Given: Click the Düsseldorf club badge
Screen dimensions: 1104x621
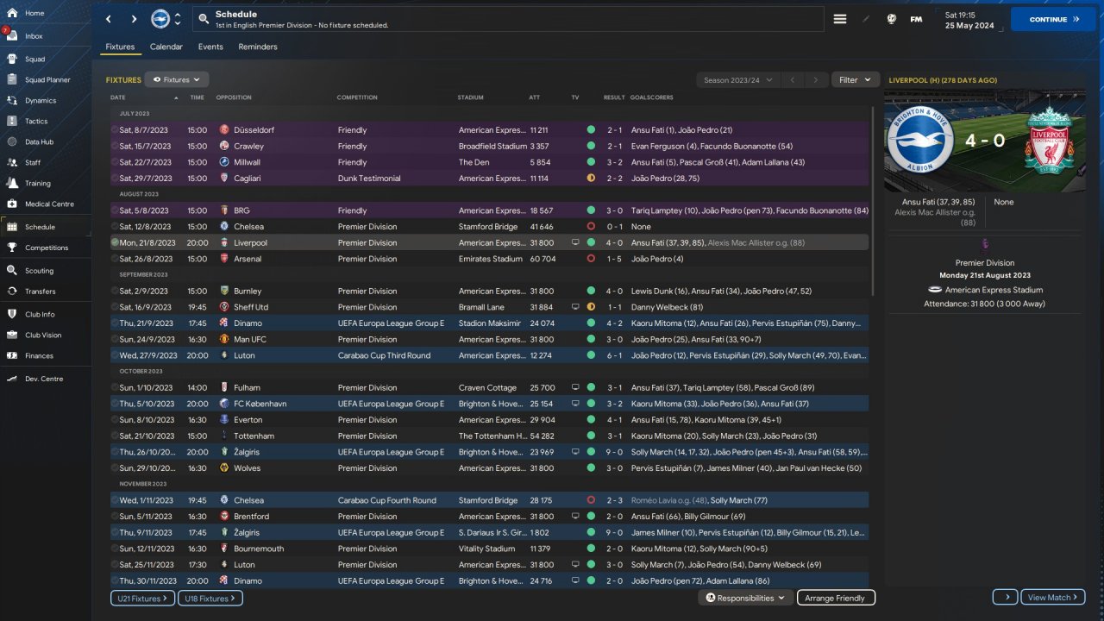Looking at the screenshot, I should (224, 130).
